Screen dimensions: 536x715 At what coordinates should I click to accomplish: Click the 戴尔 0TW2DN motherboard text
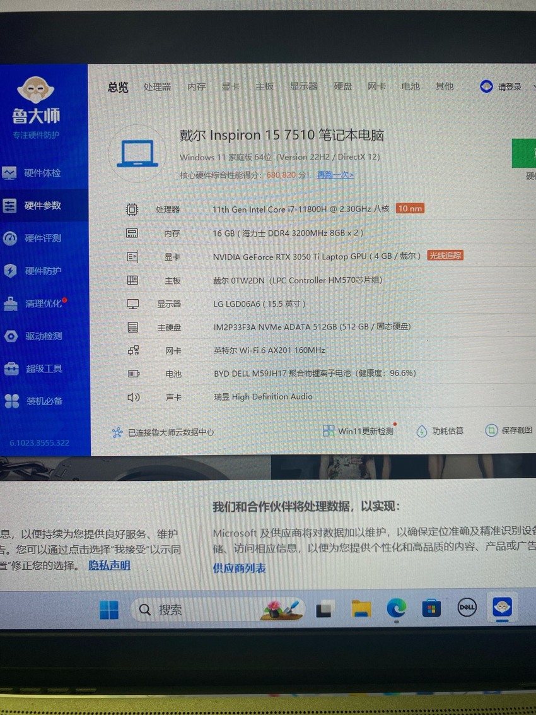298,280
